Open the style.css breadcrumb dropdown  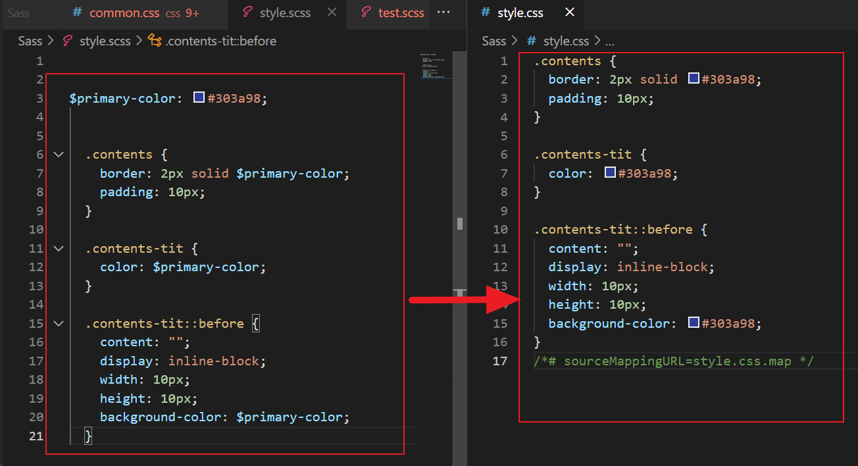coord(567,41)
